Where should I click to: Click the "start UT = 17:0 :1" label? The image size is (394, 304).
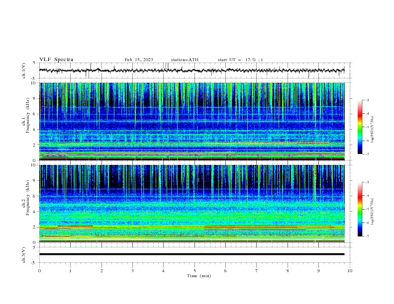[x=240, y=60]
